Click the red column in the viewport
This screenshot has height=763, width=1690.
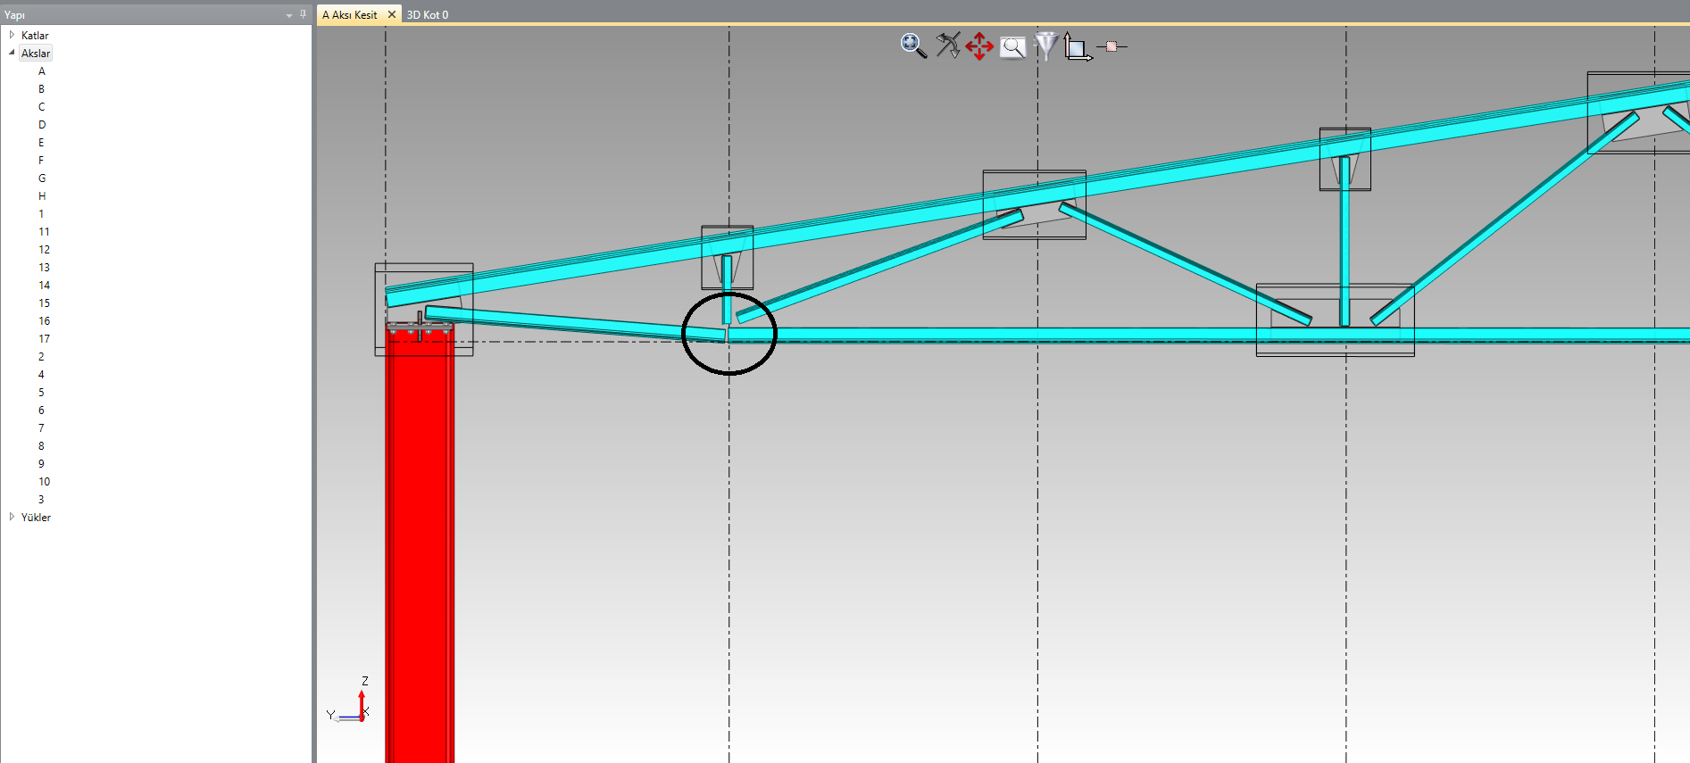coord(420,535)
